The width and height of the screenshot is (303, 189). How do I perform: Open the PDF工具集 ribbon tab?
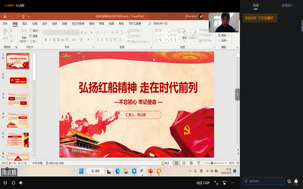point(135,24)
